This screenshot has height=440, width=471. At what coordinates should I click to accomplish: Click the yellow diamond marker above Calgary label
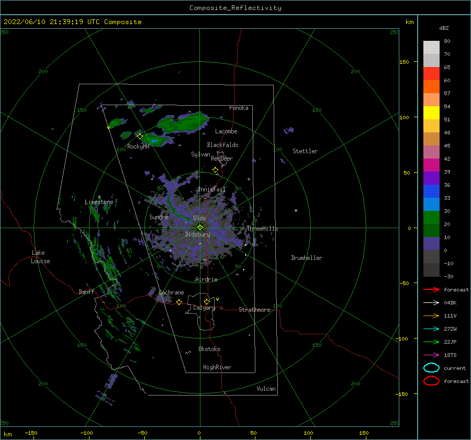(207, 301)
